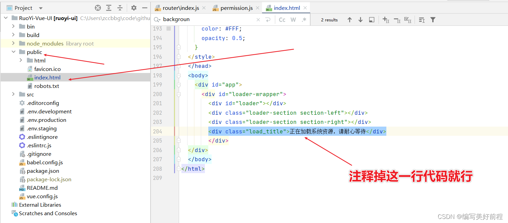This screenshot has width=508, height=223.
Task: Select all search occurrences
Action: 408,20
